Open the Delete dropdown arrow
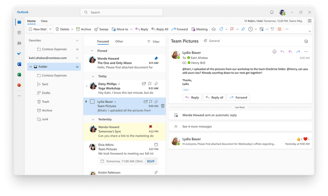The width and height of the screenshot is (328, 196). click(72, 29)
